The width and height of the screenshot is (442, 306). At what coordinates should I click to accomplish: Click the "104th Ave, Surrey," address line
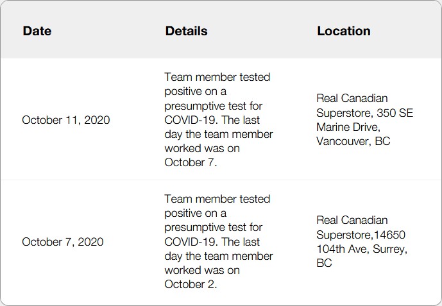point(362,249)
